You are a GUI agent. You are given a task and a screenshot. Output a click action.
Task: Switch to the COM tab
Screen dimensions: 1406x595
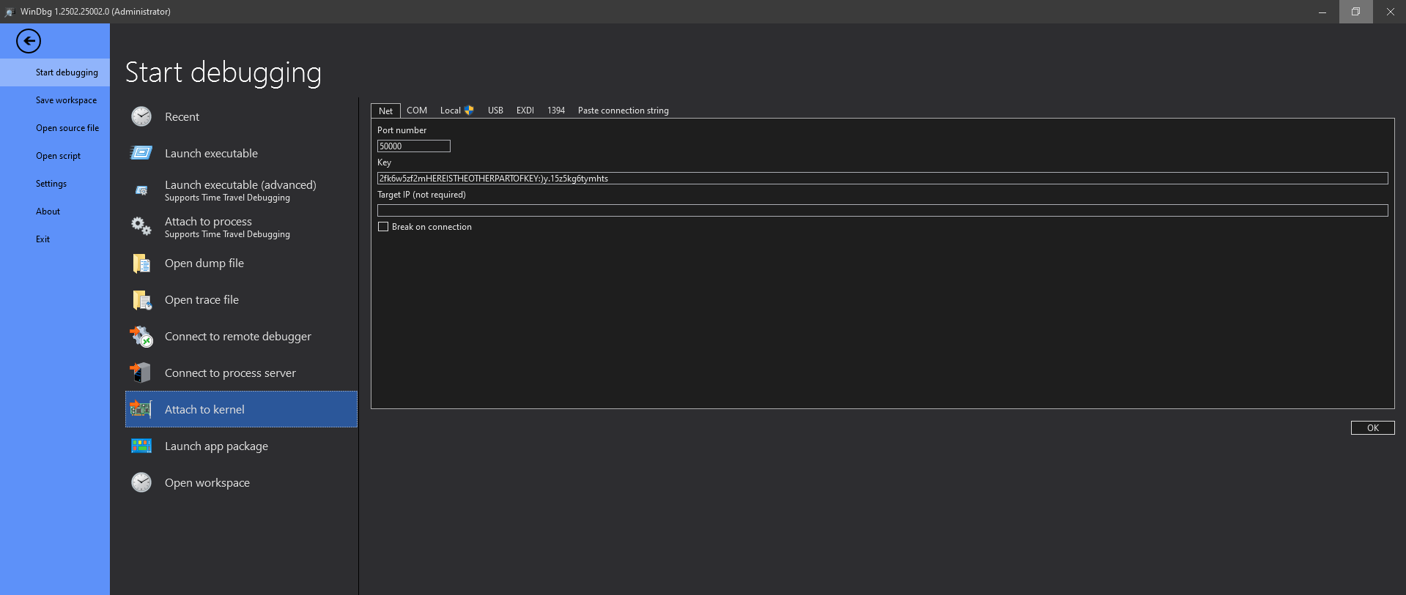pyautogui.click(x=417, y=111)
